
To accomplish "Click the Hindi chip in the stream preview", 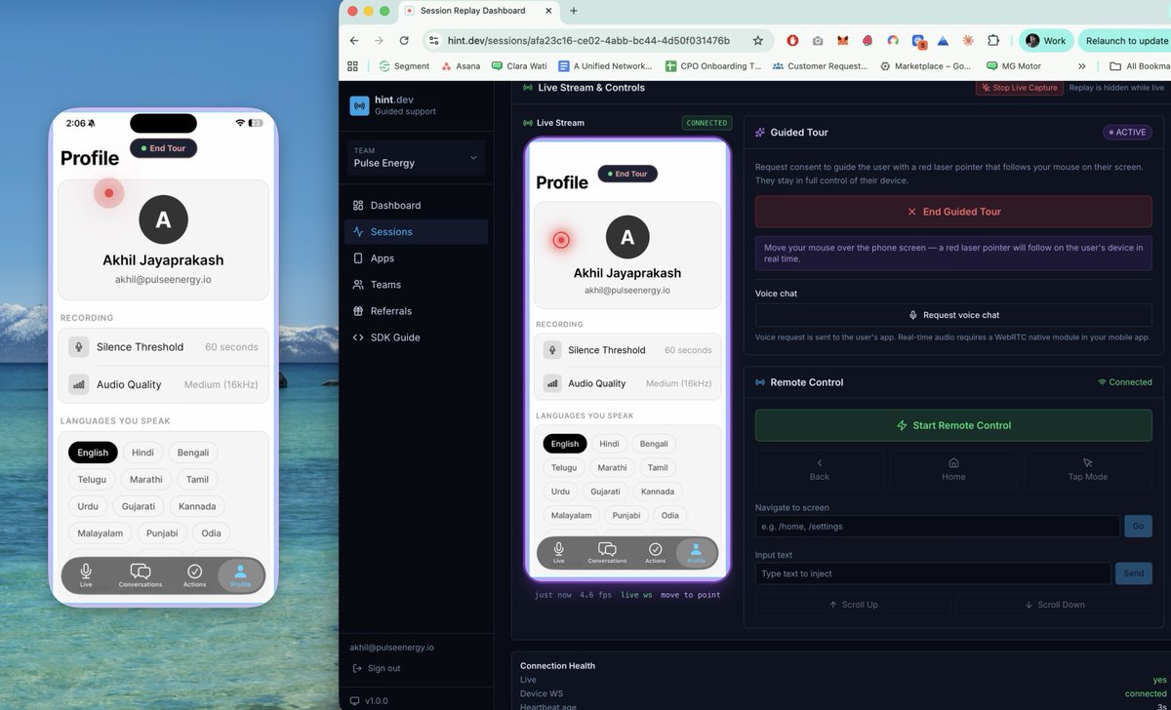I will [x=610, y=444].
